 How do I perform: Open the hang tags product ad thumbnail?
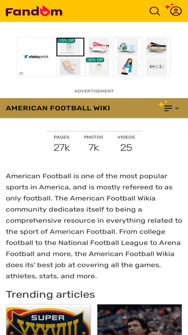(70, 66)
